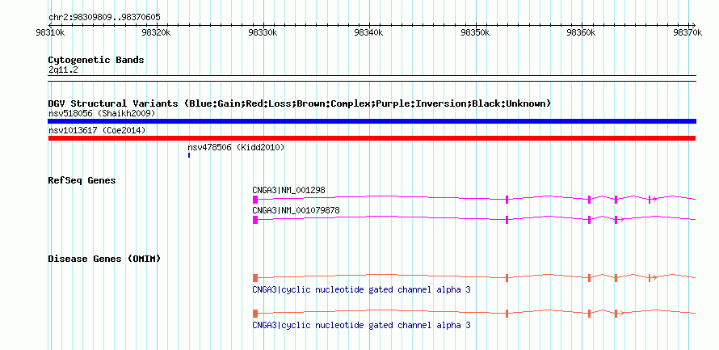Open the upper CNGA3 OMIM description link
The width and height of the screenshot is (719, 350).
click(361, 290)
